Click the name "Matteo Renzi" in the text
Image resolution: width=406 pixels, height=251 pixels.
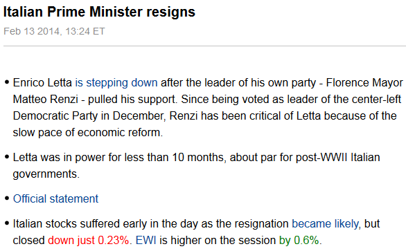click(x=46, y=100)
